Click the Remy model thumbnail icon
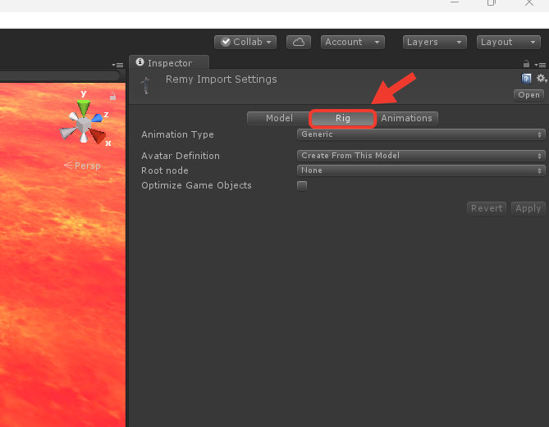 click(145, 85)
